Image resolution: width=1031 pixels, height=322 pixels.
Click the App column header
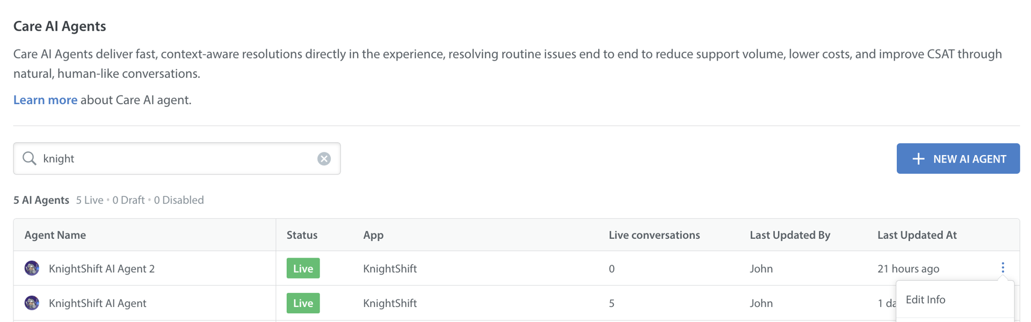tap(373, 235)
